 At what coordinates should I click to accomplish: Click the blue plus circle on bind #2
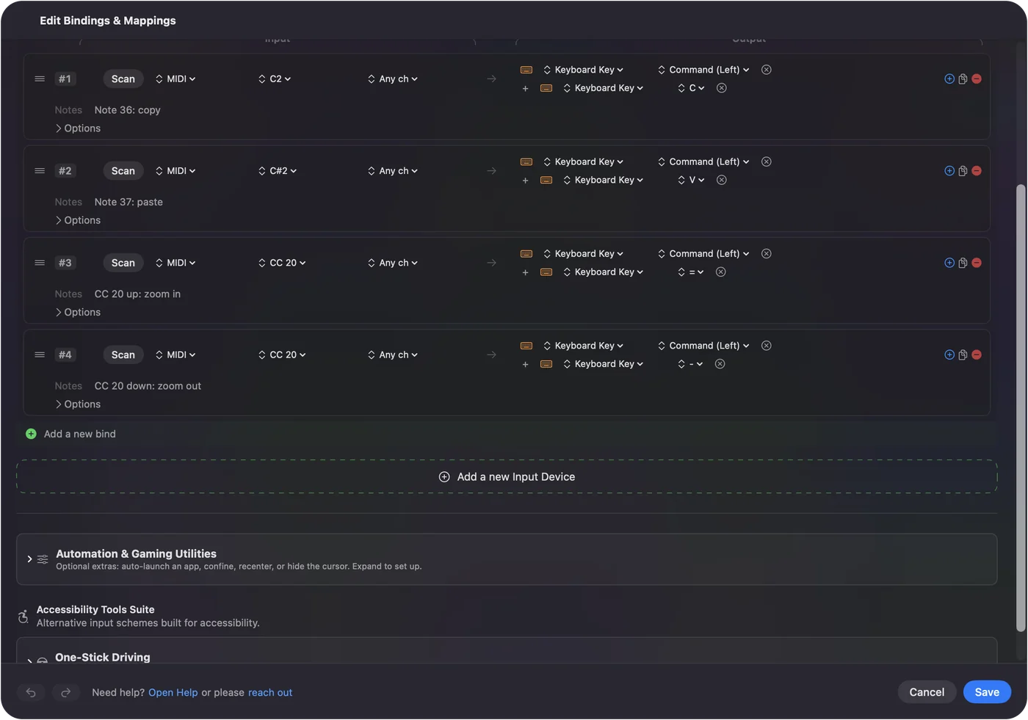click(949, 171)
